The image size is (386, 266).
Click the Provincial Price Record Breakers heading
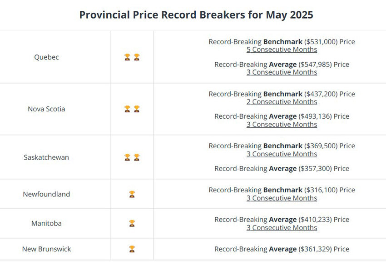pyautogui.click(x=196, y=15)
